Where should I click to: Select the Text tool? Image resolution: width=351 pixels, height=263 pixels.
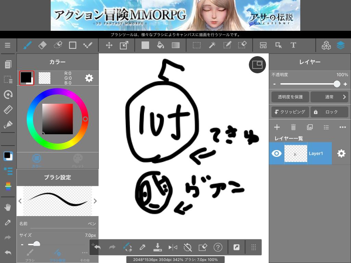[x=293, y=45]
